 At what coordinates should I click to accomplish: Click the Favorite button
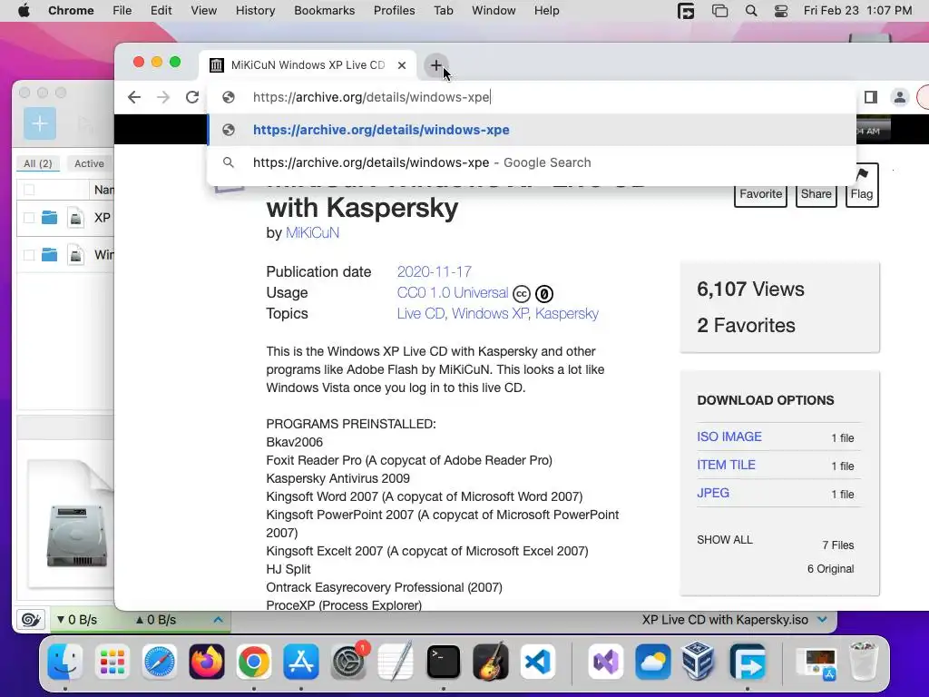760,194
